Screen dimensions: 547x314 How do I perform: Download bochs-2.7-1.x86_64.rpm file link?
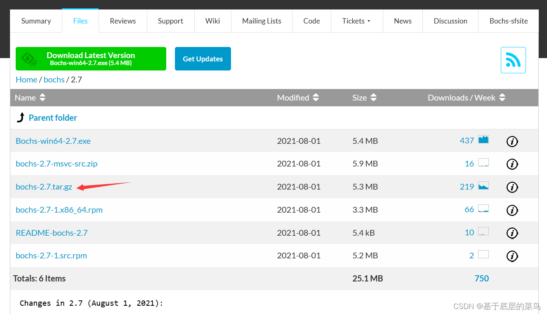pos(59,210)
